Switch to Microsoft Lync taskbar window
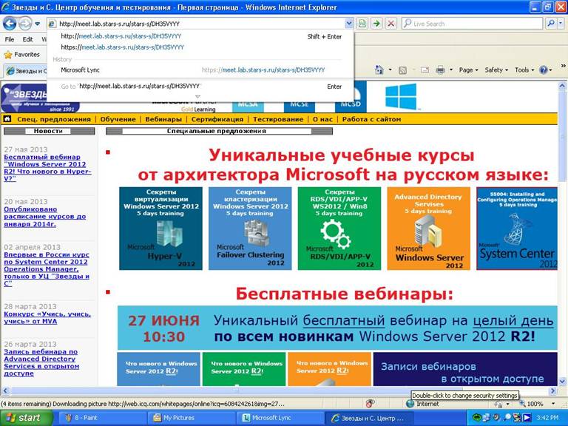Screen dimensions: 568x426 coord(280,418)
